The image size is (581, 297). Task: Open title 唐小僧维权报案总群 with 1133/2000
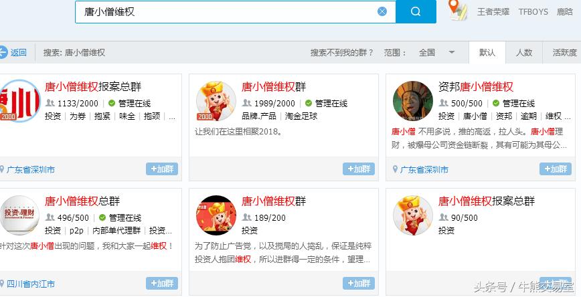(93, 87)
